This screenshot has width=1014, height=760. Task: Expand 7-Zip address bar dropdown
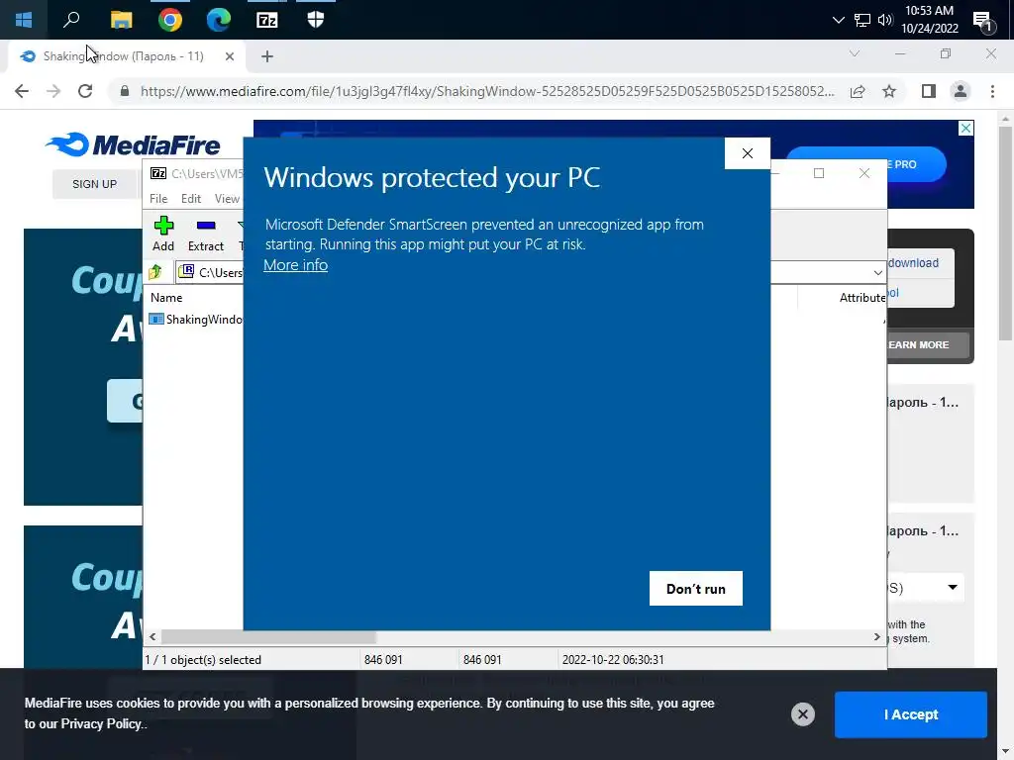[x=877, y=273]
